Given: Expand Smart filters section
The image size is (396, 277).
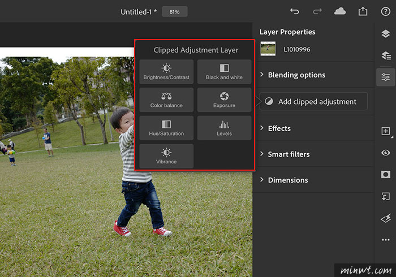Looking at the screenshot, I should pyautogui.click(x=313, y=154).
